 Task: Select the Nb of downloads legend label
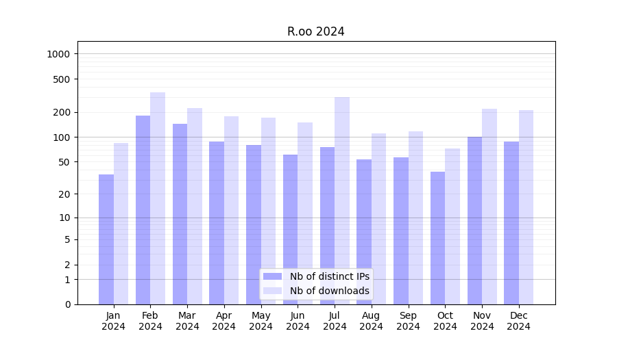coord(329,291)
